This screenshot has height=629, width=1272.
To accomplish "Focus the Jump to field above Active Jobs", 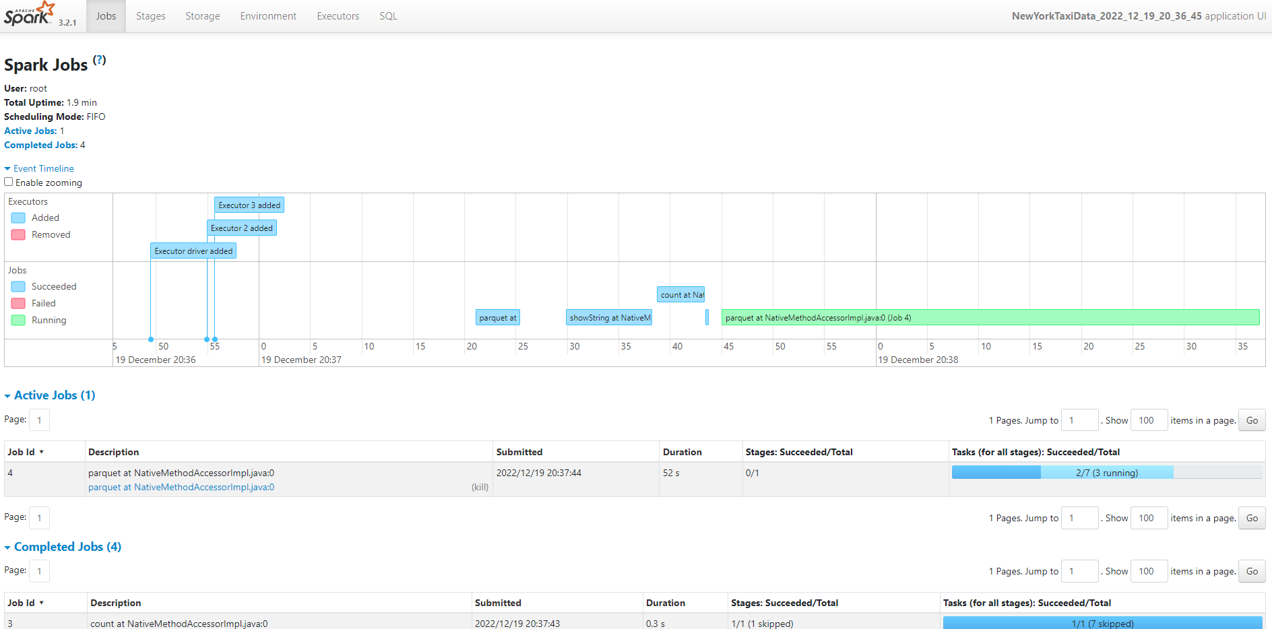I will tap(1079, 420).
